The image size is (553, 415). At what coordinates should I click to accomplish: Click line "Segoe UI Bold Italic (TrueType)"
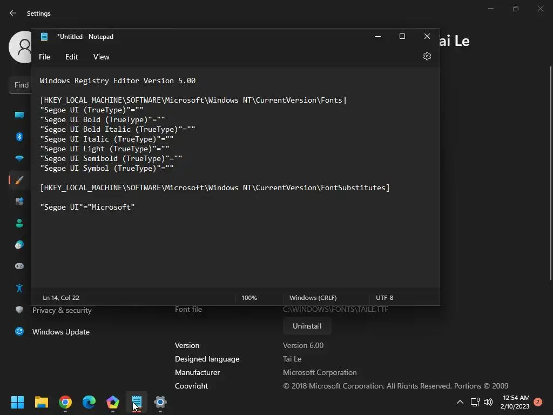pyautogui.click(x=117, y=130)
